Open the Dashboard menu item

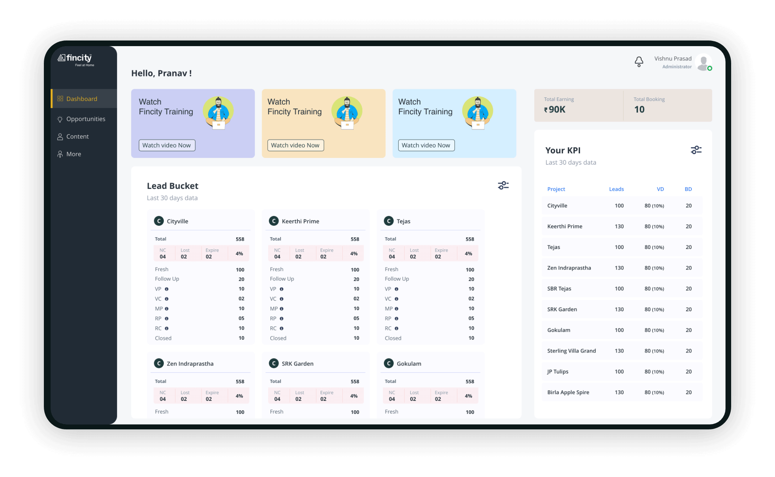pos(84,99)
